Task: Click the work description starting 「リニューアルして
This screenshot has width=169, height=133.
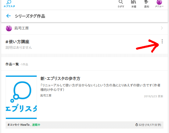Action: pos(100,87)
